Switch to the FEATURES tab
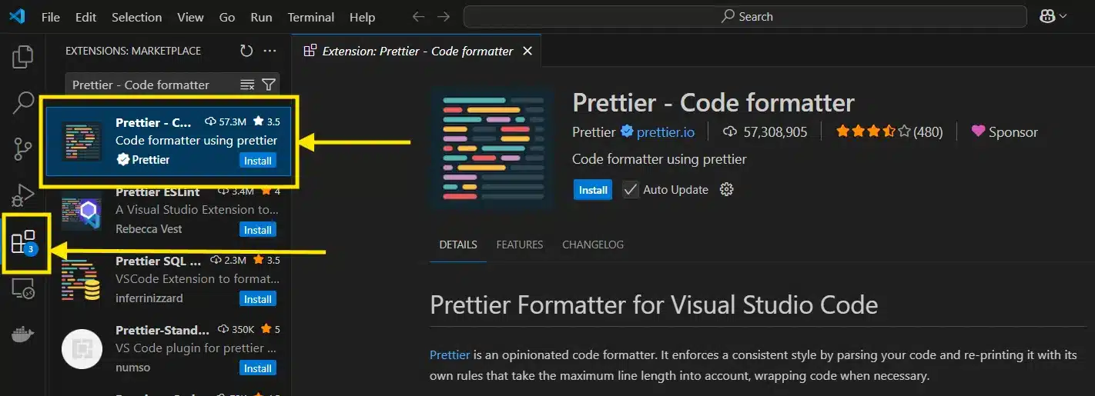The width and height of the screenshot is (1095, 396). coord(520,245)
